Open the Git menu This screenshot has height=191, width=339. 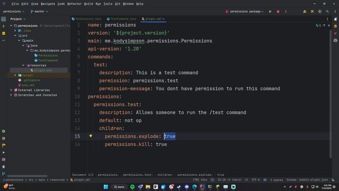point(118,4)
